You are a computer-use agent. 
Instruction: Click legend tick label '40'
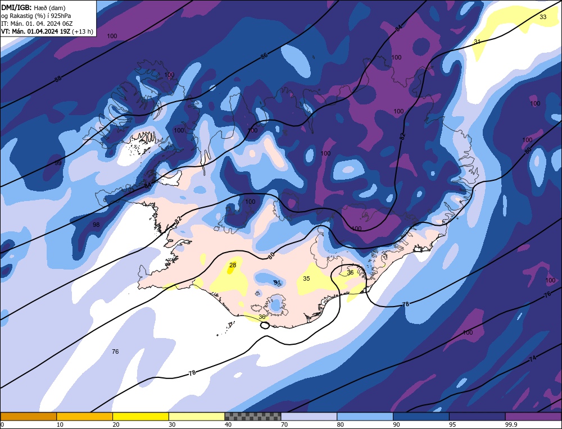pyautogui.click(x=228, y=425)
